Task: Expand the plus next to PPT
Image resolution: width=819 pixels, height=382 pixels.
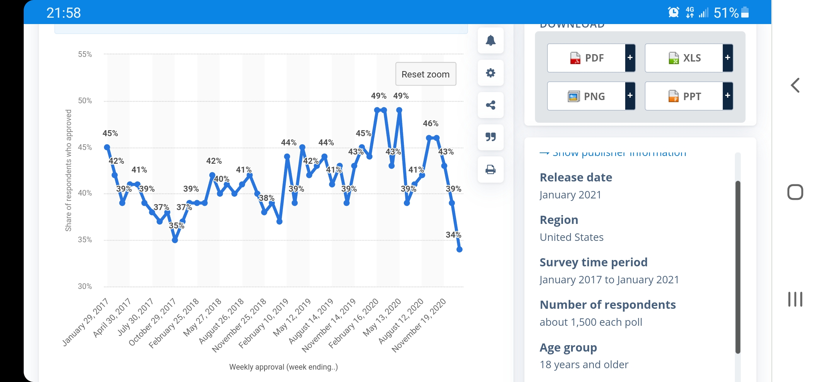Action: (x=727, y=96)
